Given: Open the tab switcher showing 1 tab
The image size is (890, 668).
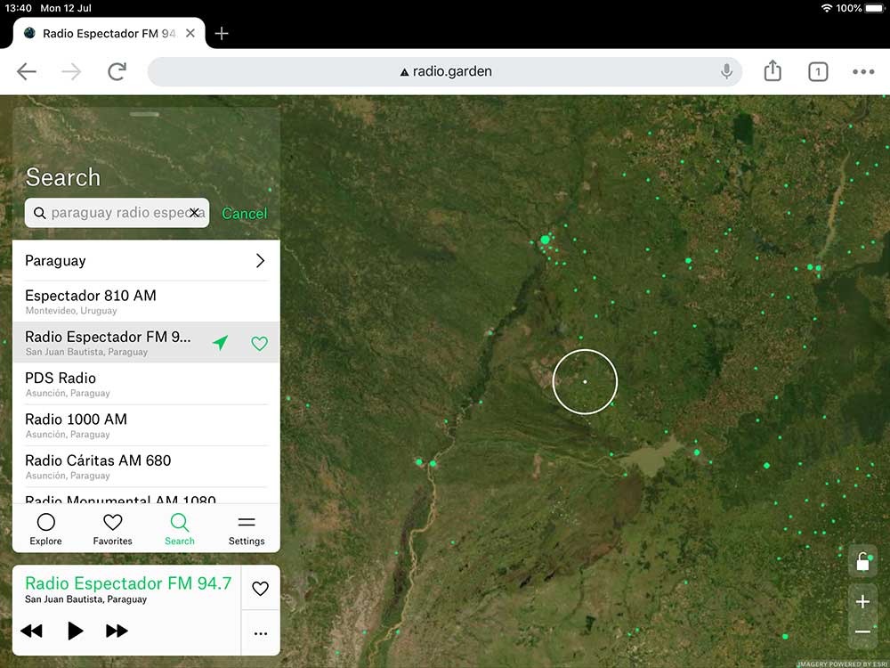Looking at the screenshot, I should click(x=817, y=71).
